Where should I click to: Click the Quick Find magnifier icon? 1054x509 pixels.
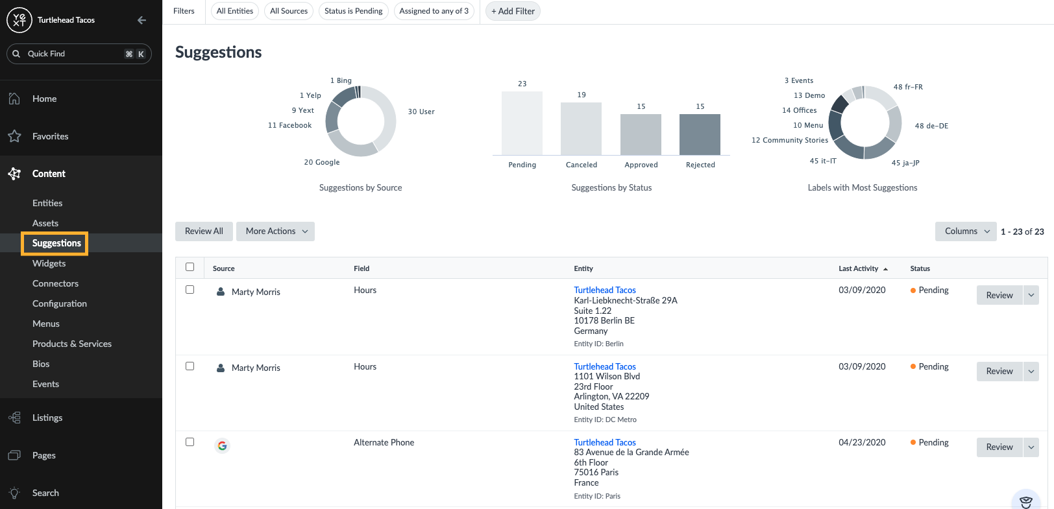[16, 54]
